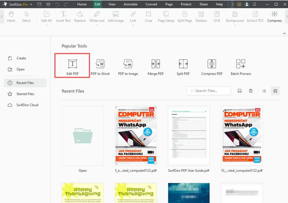This screenshot has width=288, height=203.
Task: Open the Split PDF tool
Action: [183, 67]
